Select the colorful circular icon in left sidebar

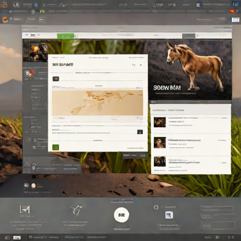28,73
